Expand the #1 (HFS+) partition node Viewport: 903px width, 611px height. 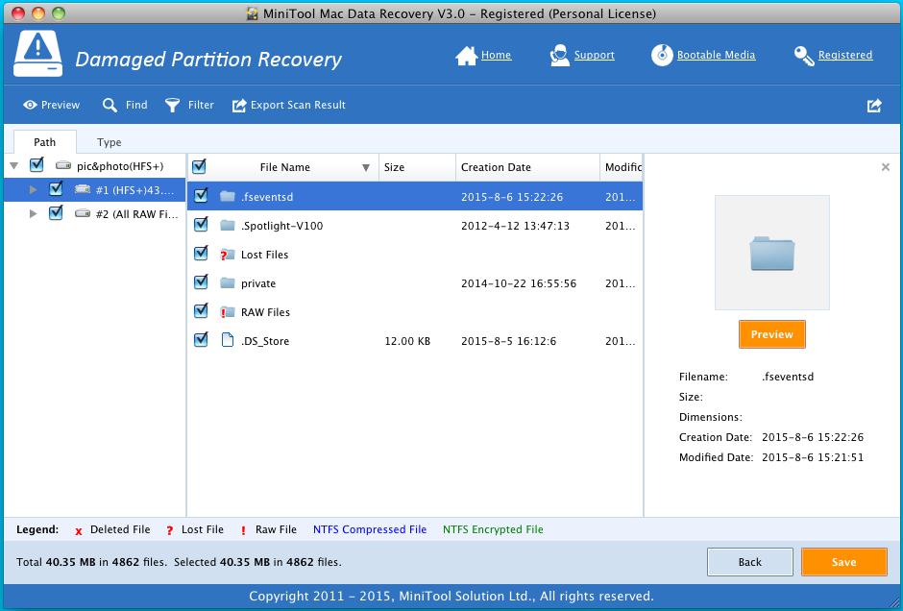pos(34,189)
